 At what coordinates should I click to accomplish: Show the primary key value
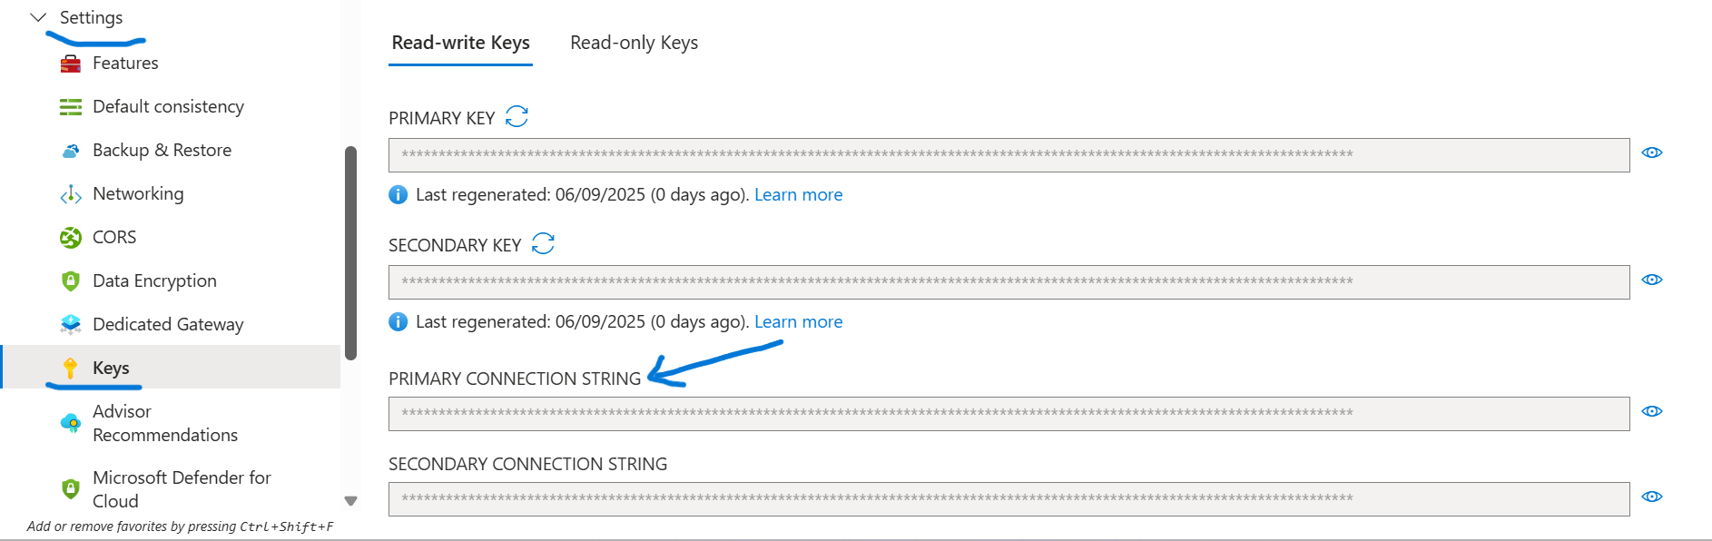click(1652, 152)
